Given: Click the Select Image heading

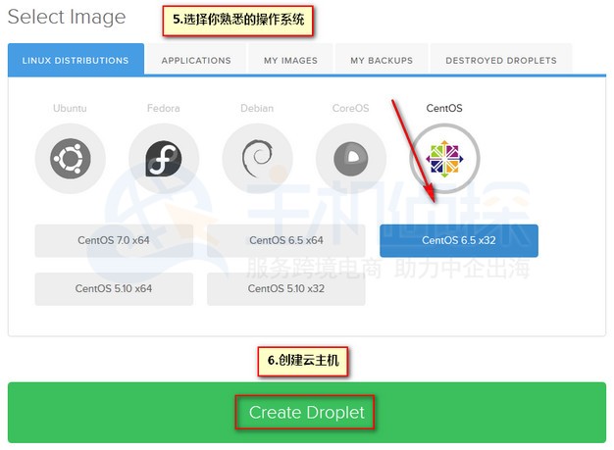Looking at the screenshot, I should (x=67, y=18).
